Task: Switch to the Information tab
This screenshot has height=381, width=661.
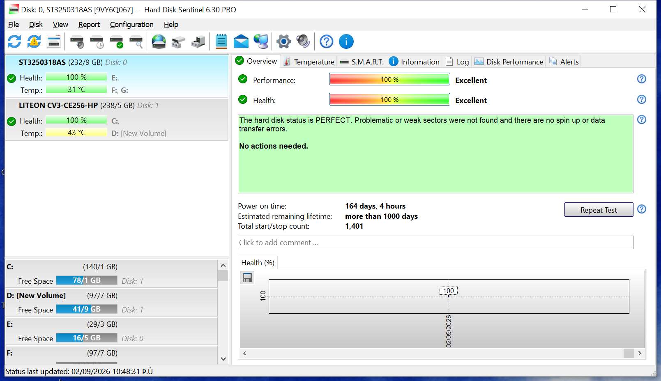Action: (415, 62)
